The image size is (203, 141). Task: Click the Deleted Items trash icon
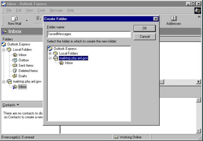(15, 71)
